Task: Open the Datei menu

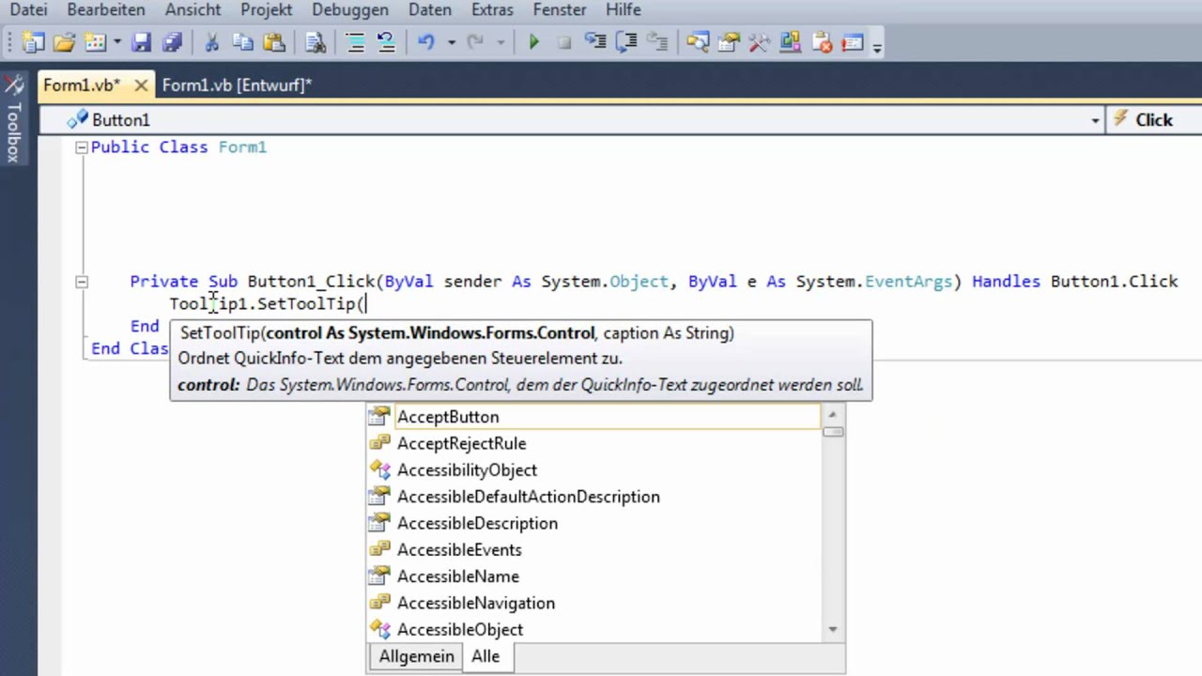Action: click(28, 9)
